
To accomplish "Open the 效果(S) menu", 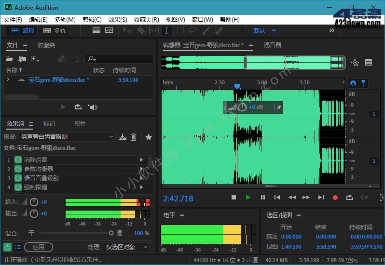I will pos(118,20).
